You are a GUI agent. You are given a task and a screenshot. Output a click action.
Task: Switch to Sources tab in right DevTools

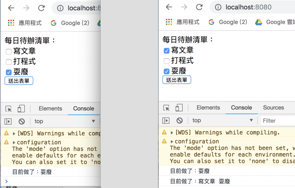(x=273, y=108)
